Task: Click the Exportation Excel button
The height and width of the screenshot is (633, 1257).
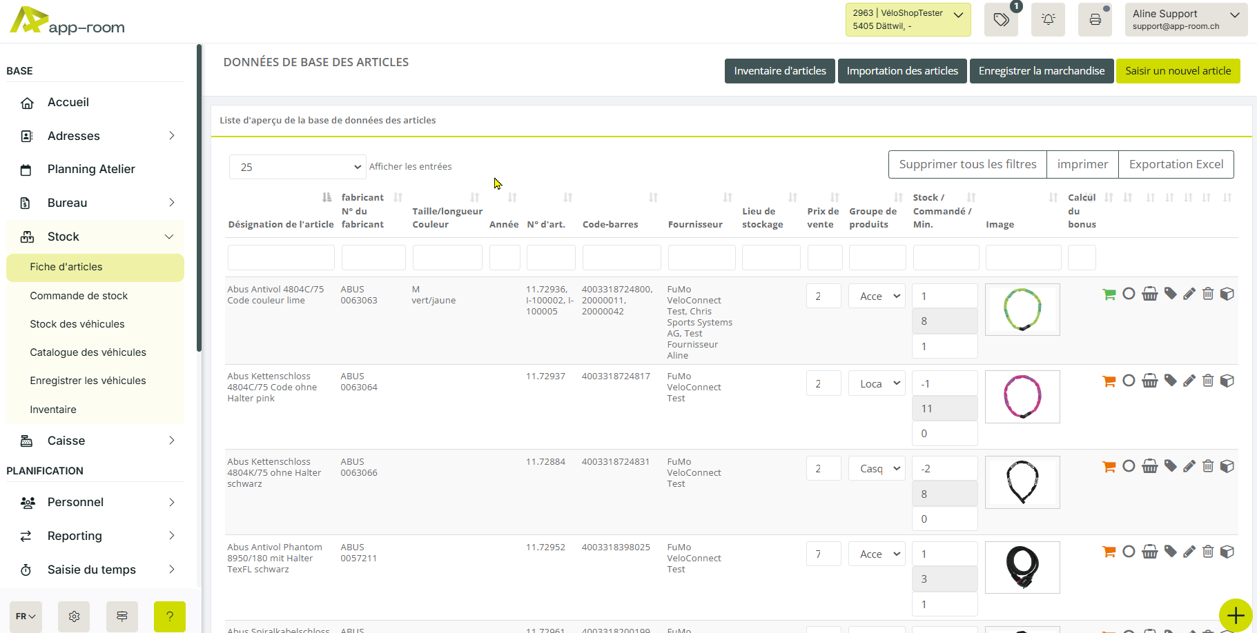Action: [1176, 164]
